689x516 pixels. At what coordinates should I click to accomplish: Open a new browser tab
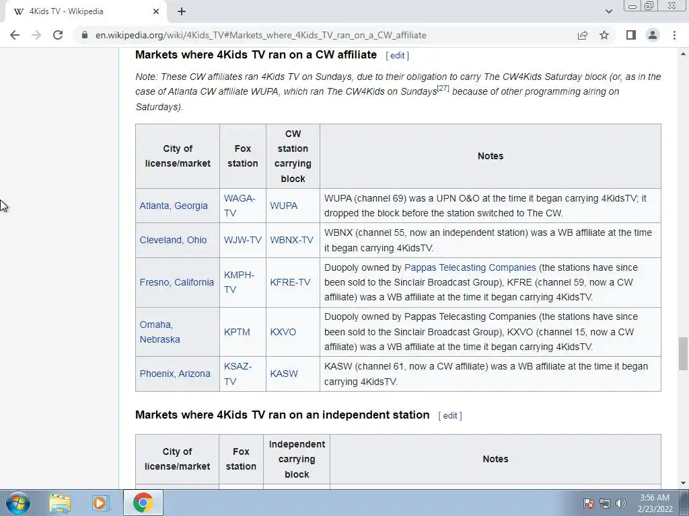click(182, 11)
